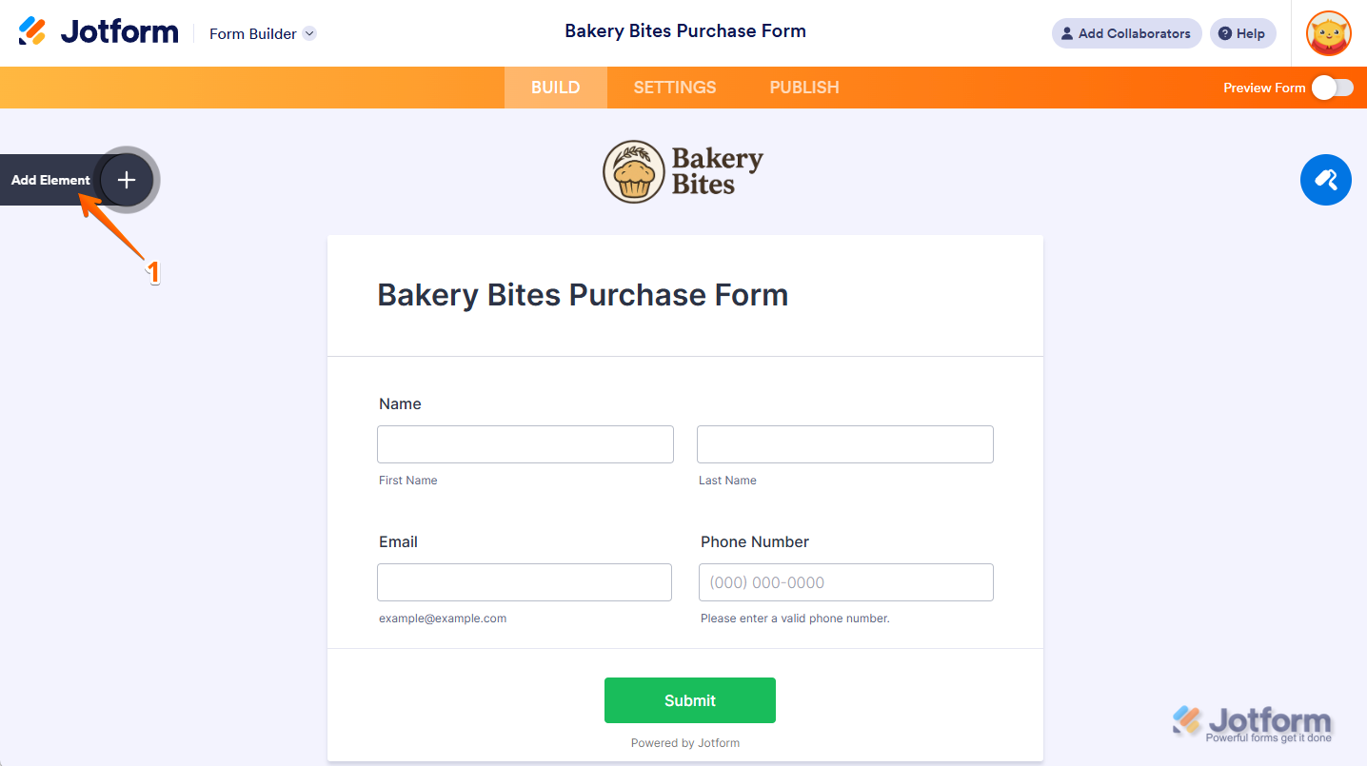Screen dimensions: 1367x766
Task: Switch to the BUILD tab
Action: 555,88
